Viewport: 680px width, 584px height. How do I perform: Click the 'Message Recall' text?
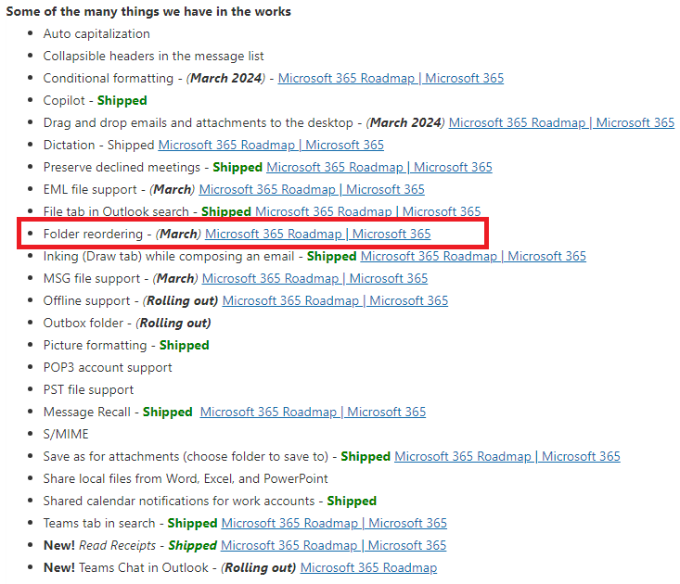click(x=87, y=412)
